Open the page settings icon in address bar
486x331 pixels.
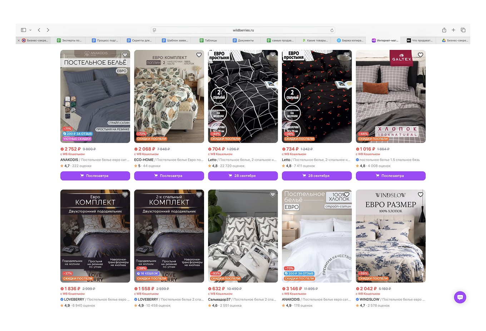click(x=154, y=30)
